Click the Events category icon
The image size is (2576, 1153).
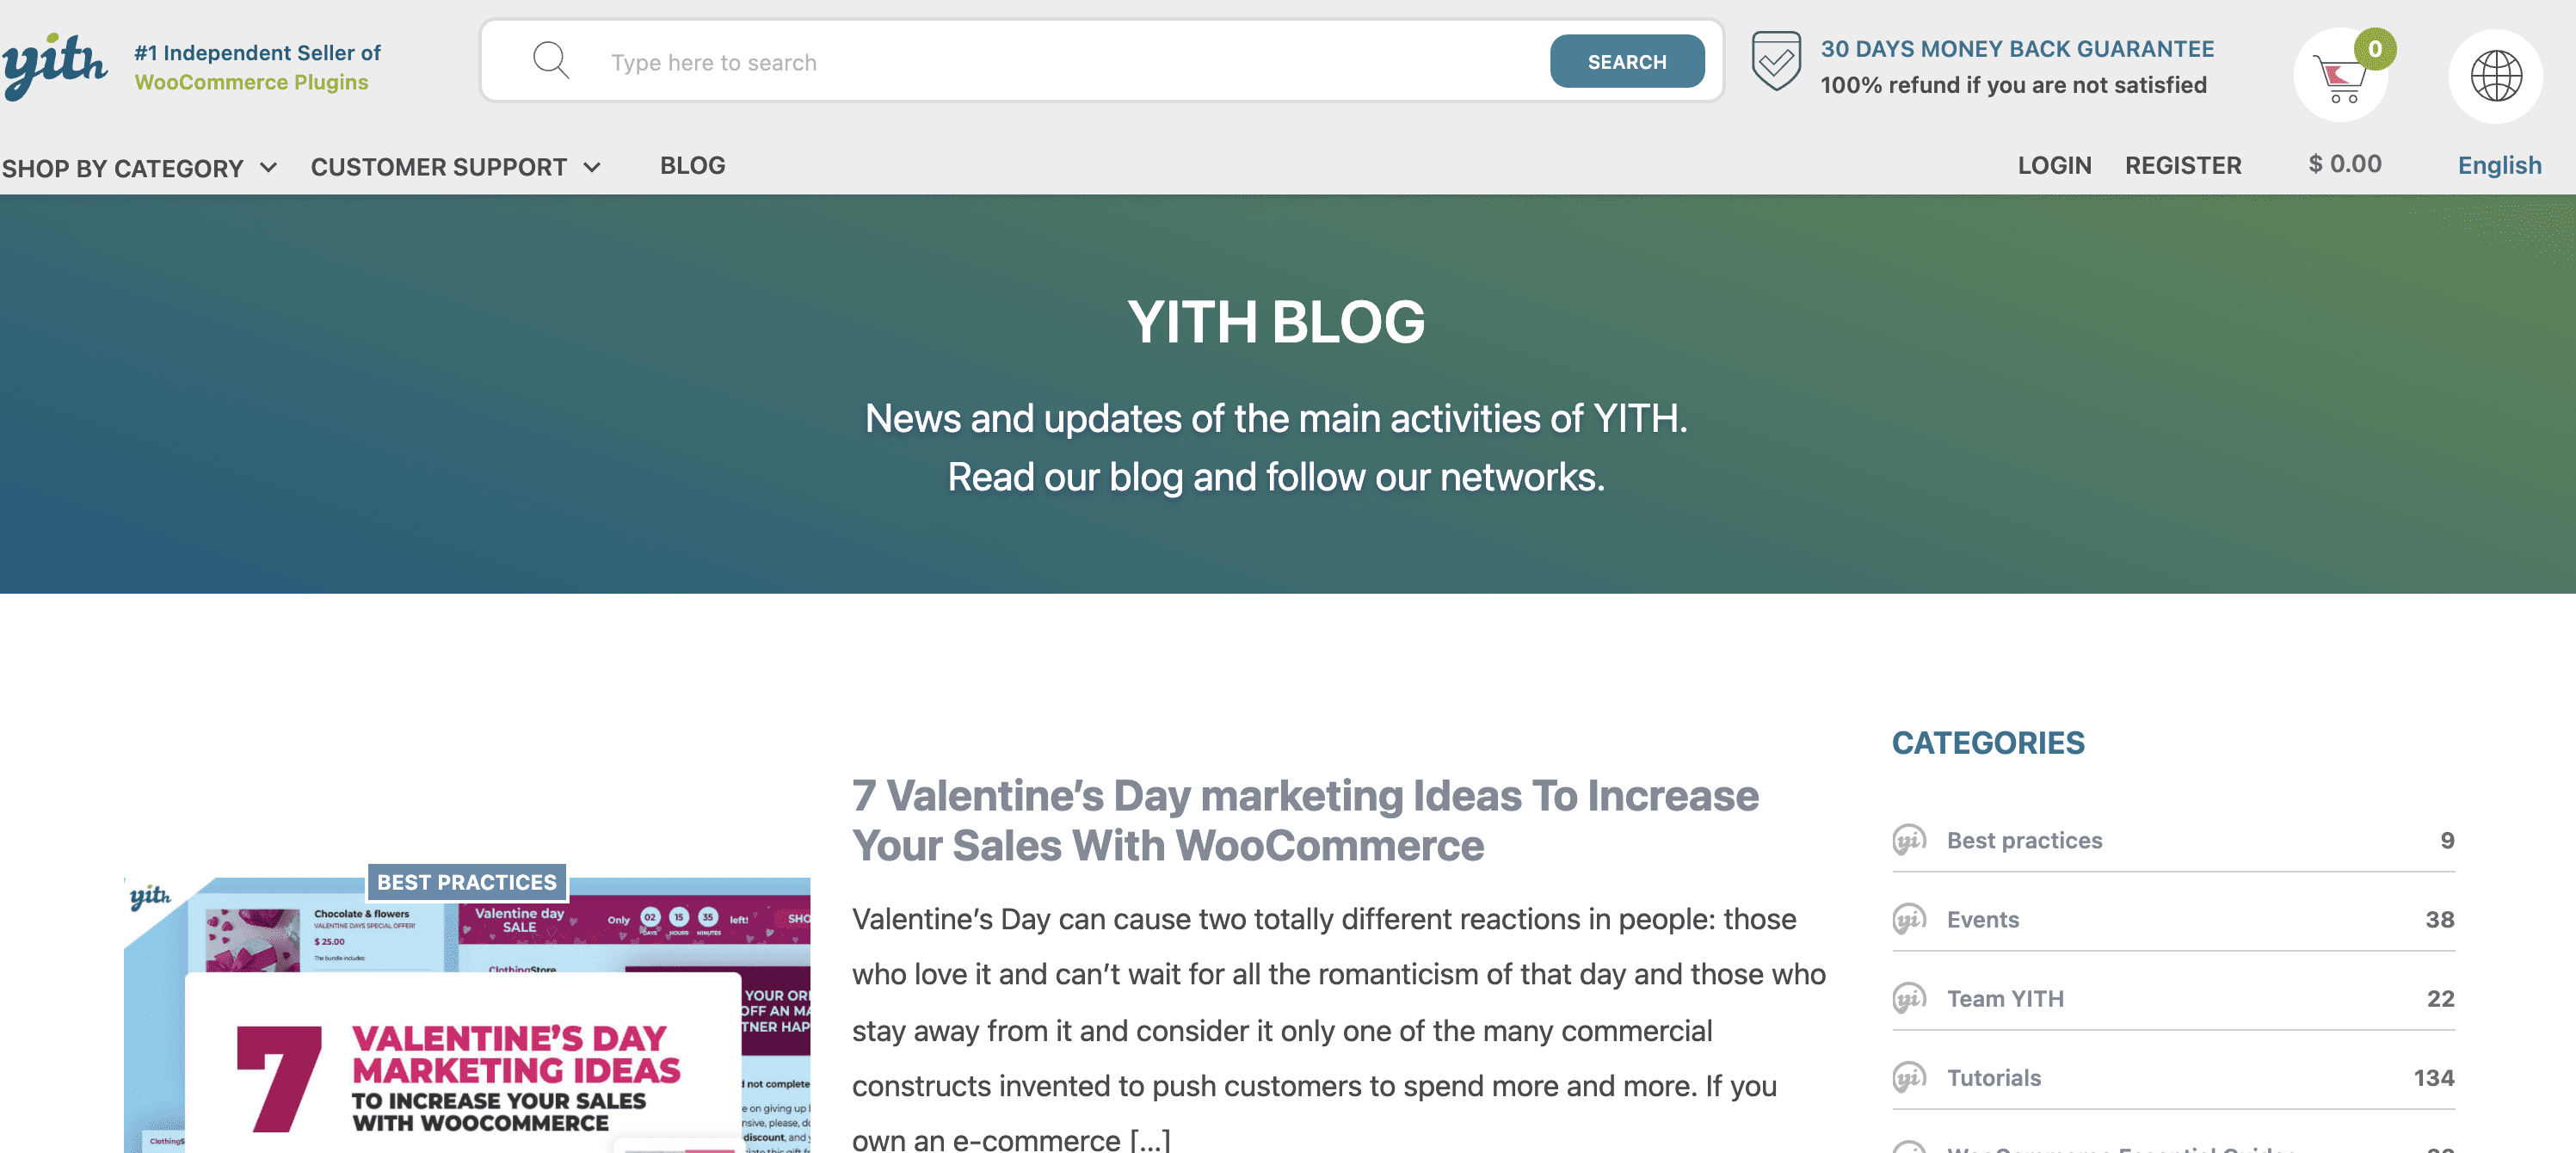[x=1913, y=916]
